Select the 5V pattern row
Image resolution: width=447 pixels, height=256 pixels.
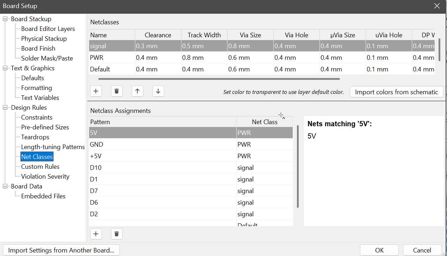click(191, 133)
